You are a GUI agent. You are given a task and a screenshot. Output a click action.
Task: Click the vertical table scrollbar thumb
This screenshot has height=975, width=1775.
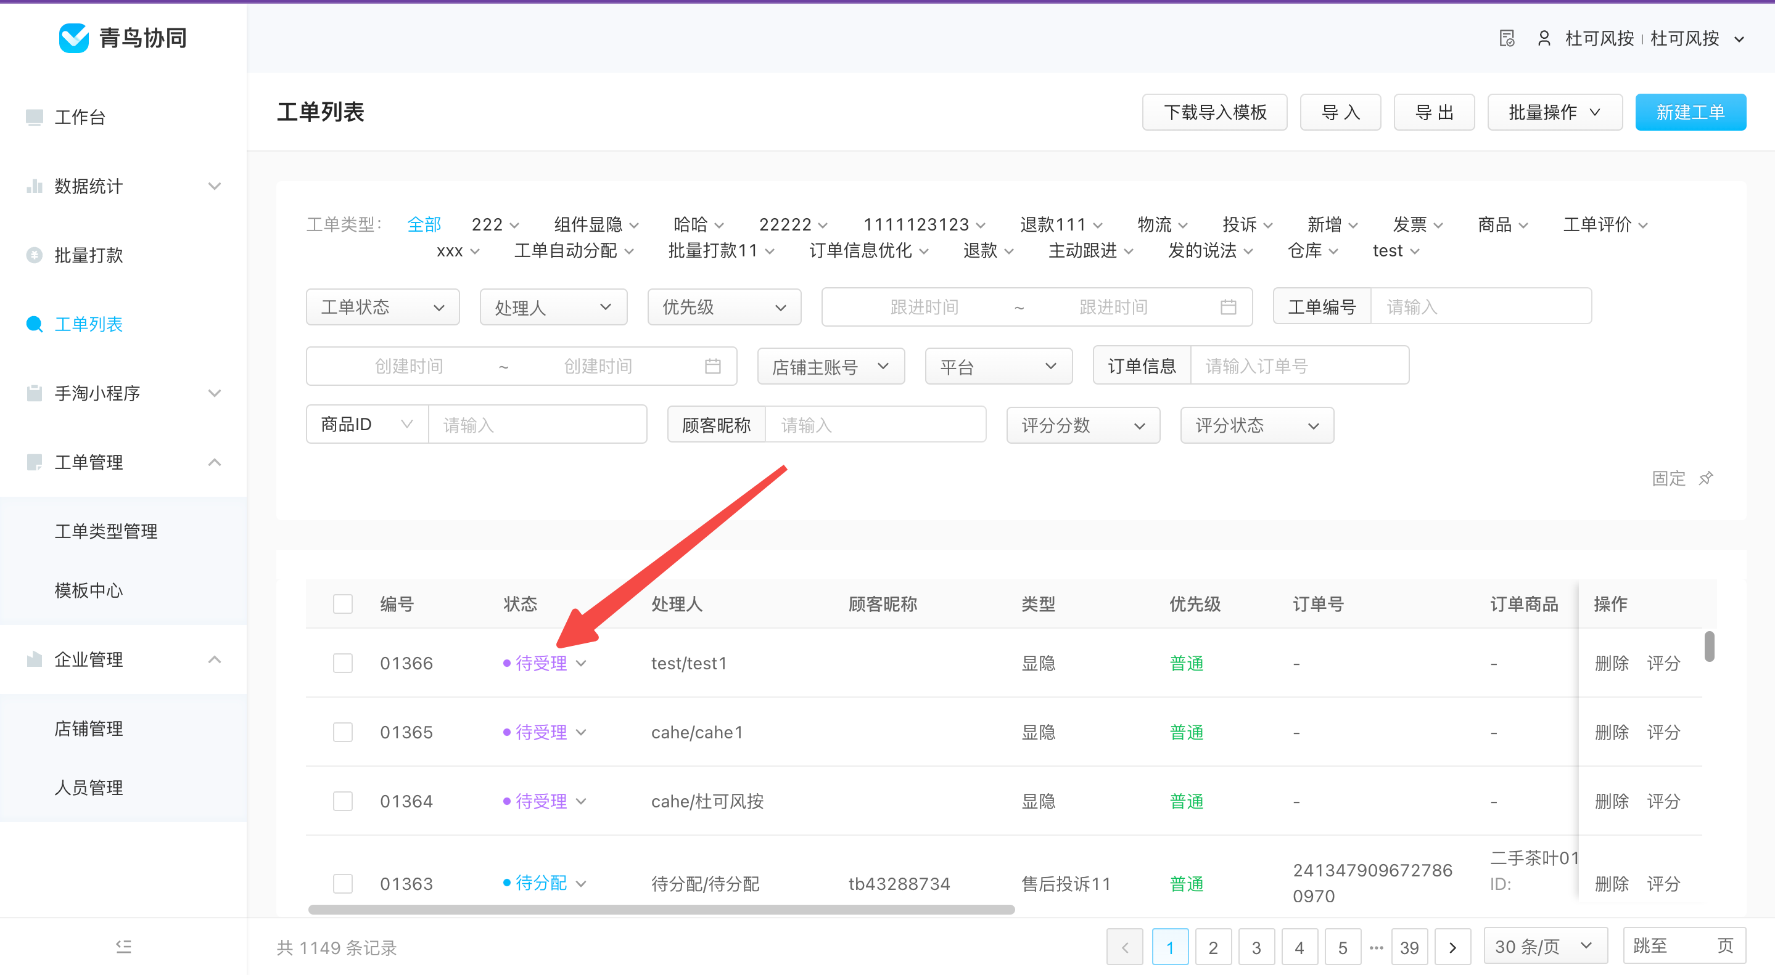click(1710, 647)
